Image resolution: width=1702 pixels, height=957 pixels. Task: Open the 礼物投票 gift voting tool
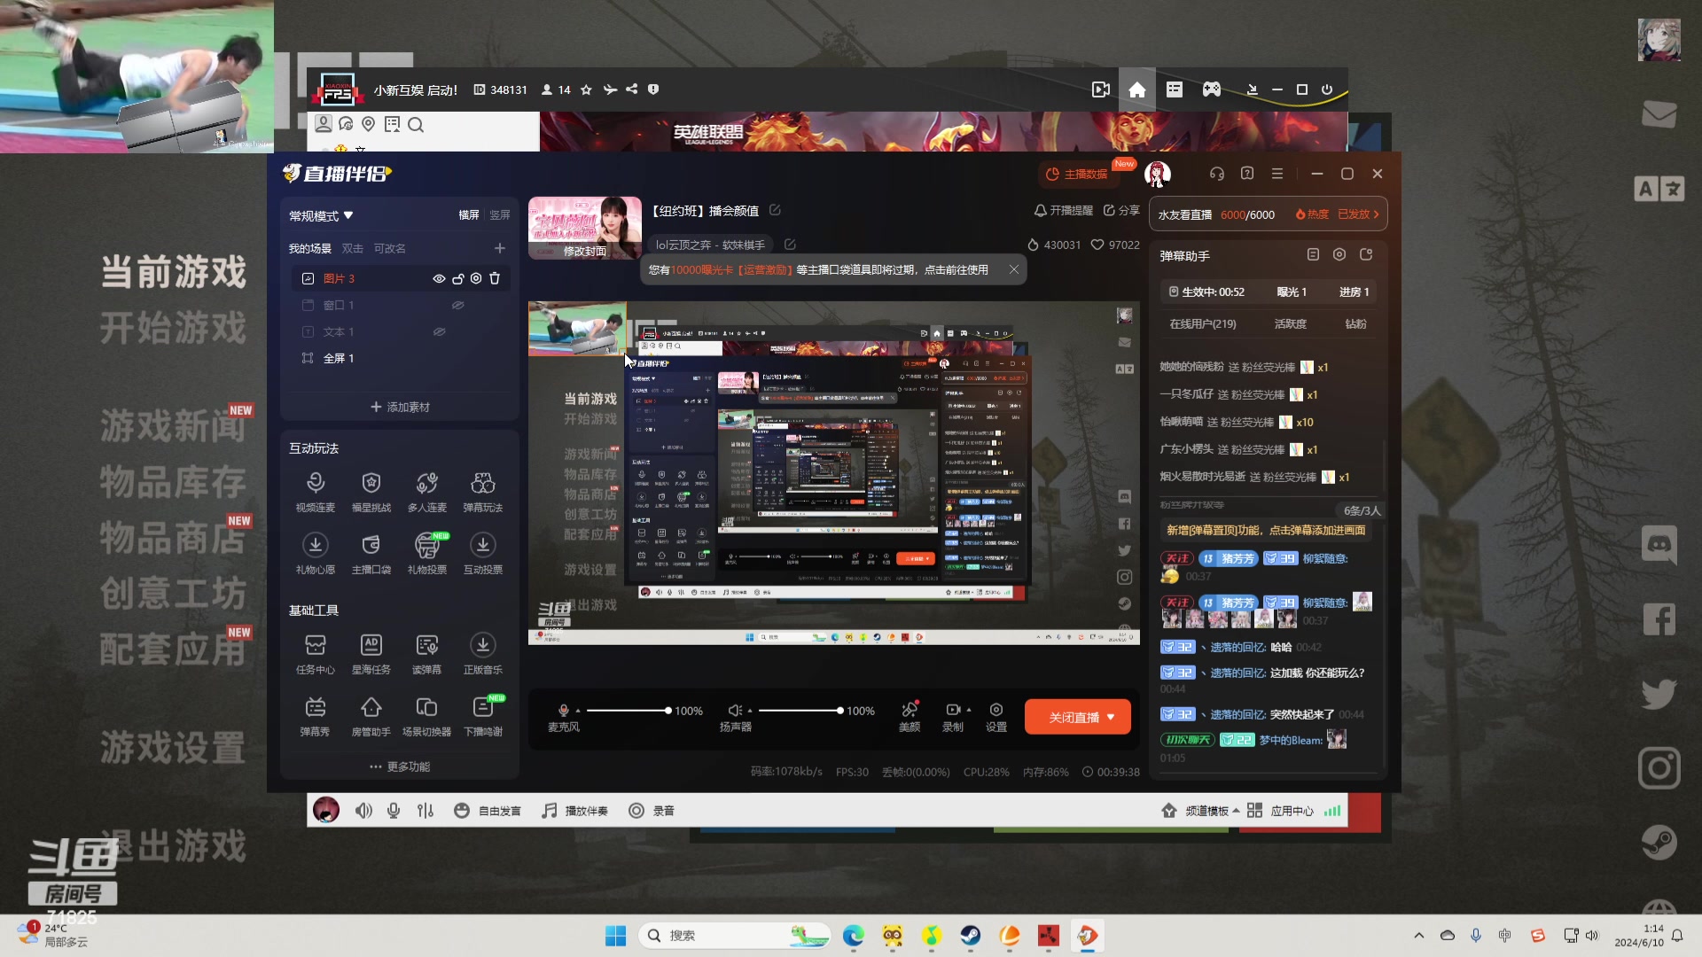coord(427,554)
